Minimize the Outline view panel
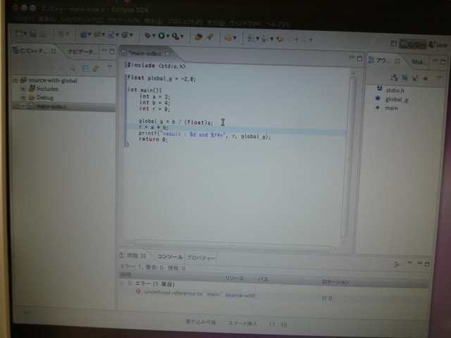The width and height of the screenshot is (451, 338). pyautogui.click(x=435, y=61)
